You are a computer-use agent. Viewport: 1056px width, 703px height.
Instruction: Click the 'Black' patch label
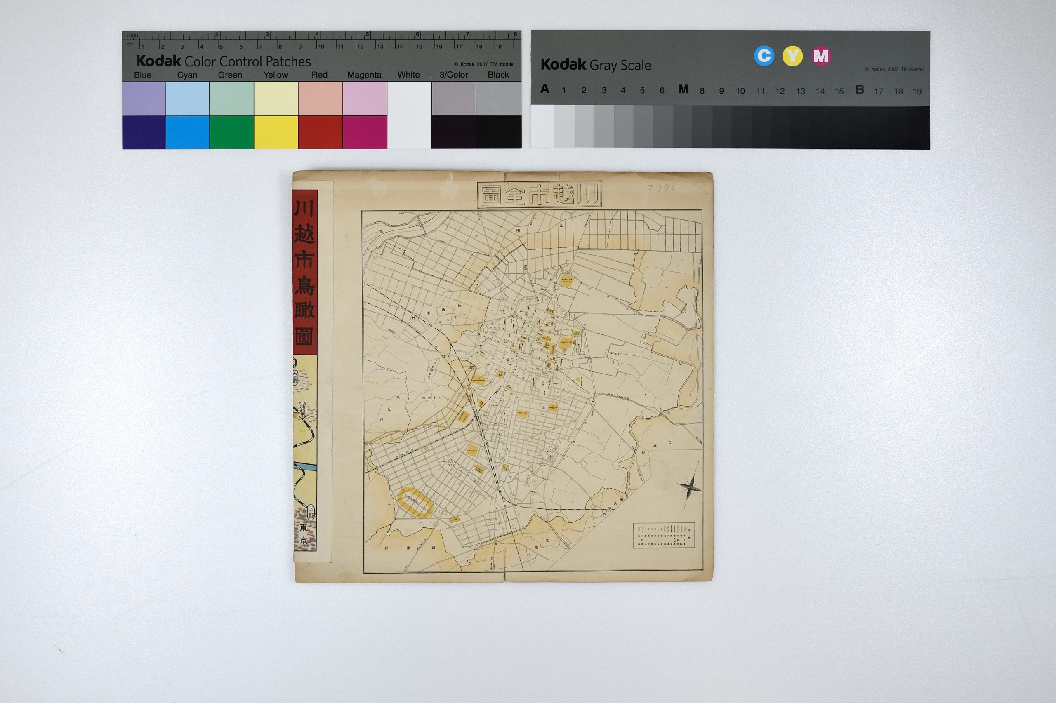click(498, 75)
